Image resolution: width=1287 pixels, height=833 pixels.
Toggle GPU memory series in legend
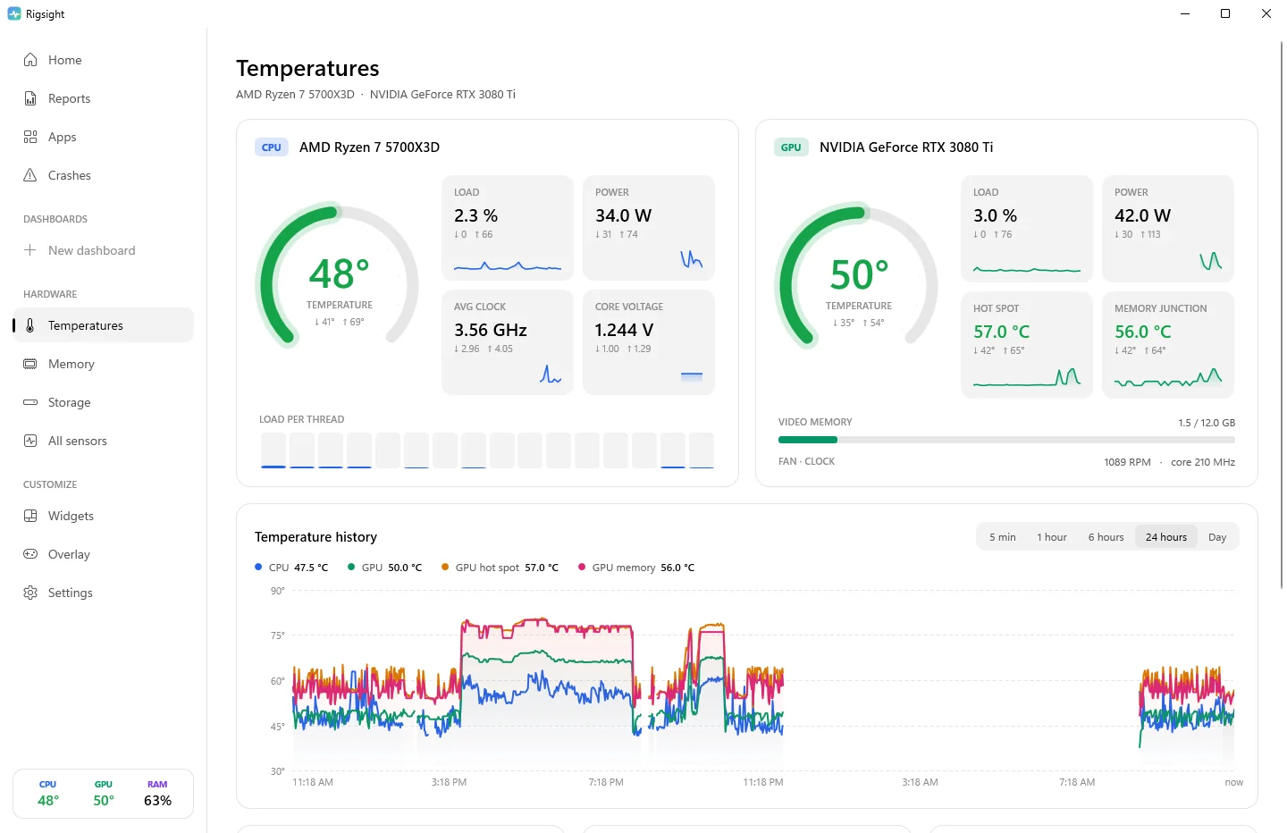pyautogui.click(x=636, y=568)
